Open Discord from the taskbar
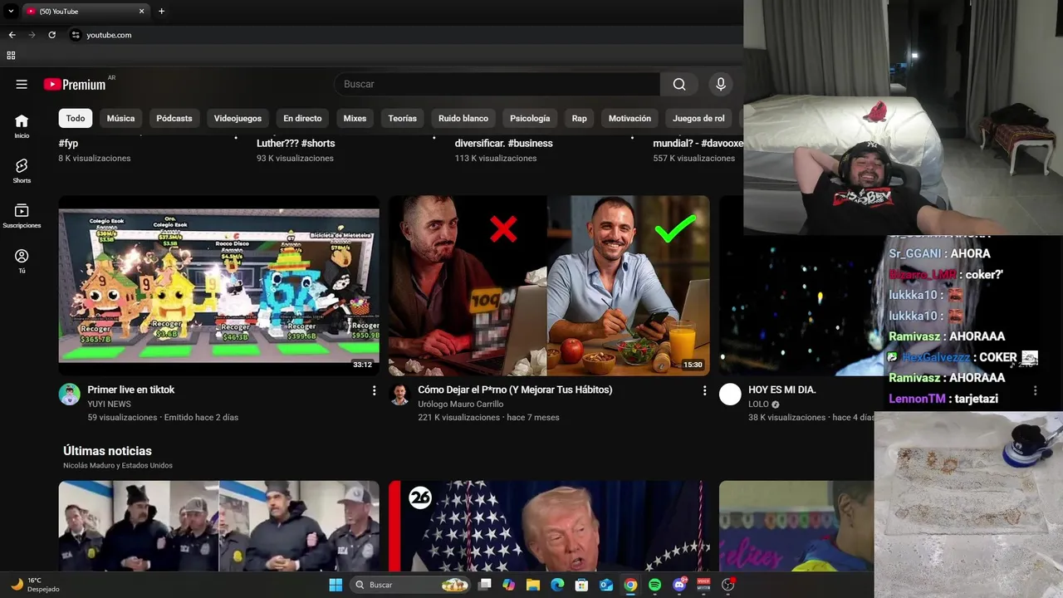This screenshot has width=1063, height=598. pyautogui.click(x=679, y=585)
